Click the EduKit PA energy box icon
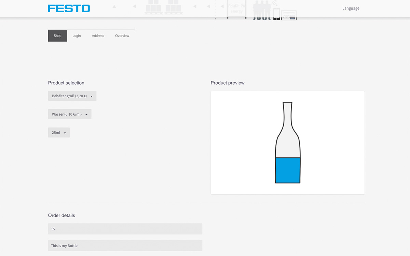Viewport: 410px width, 256px height. tap(236, 9)
